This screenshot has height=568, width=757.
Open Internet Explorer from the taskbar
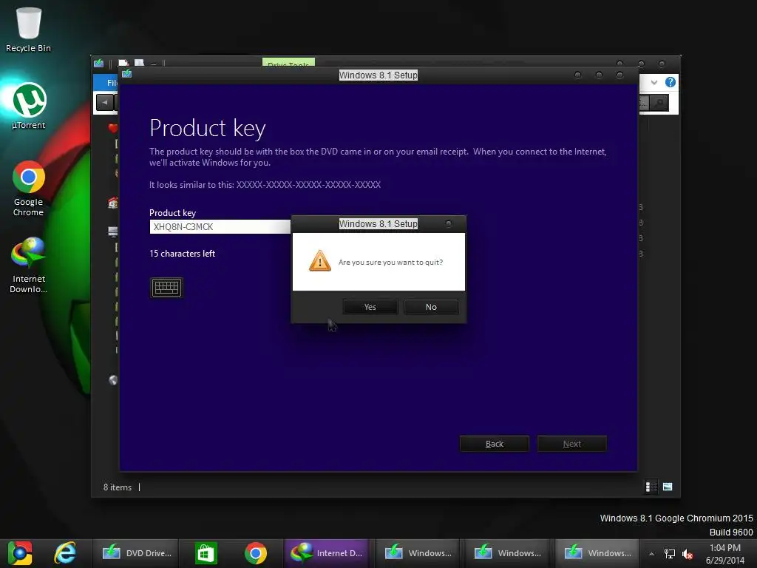pyautogui.click(x=65, y=553)
